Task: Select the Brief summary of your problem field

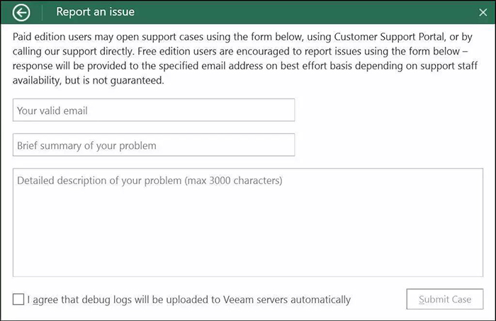Action: pos(154,145)
